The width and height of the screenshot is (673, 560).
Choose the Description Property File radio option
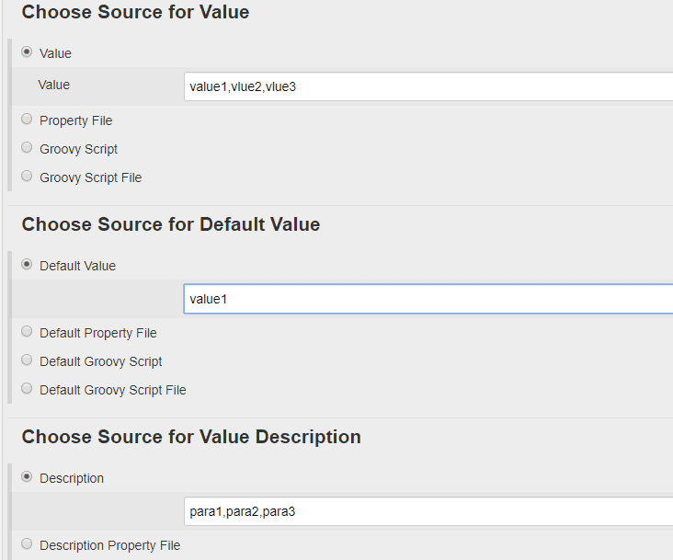tap(27, 544)
